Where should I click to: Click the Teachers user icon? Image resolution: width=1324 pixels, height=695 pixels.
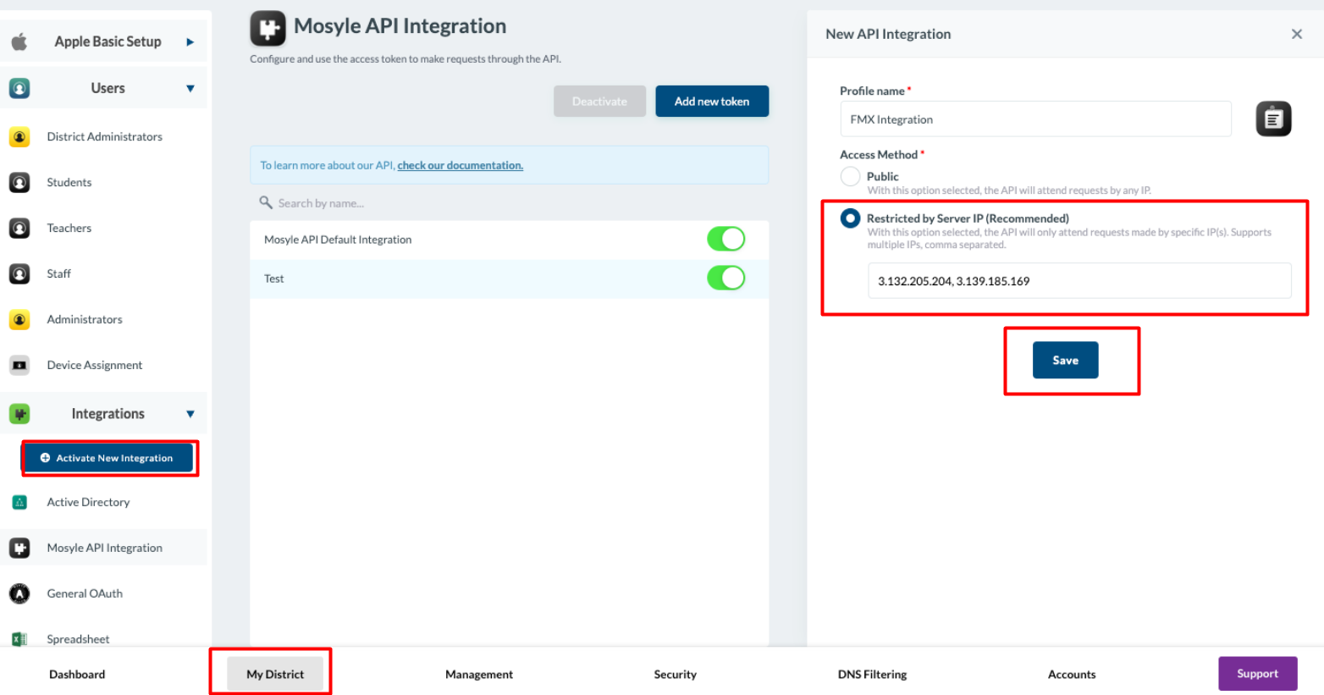pyautogui.click(x=19, y=228)
